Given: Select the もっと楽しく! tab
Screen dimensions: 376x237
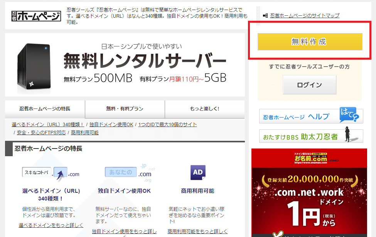Looking at the screenshot, I should click(x=204, y=109).
